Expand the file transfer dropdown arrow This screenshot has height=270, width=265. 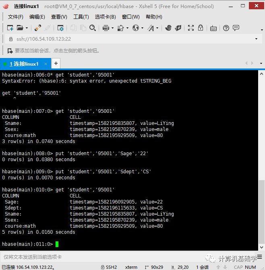[128, 28]
